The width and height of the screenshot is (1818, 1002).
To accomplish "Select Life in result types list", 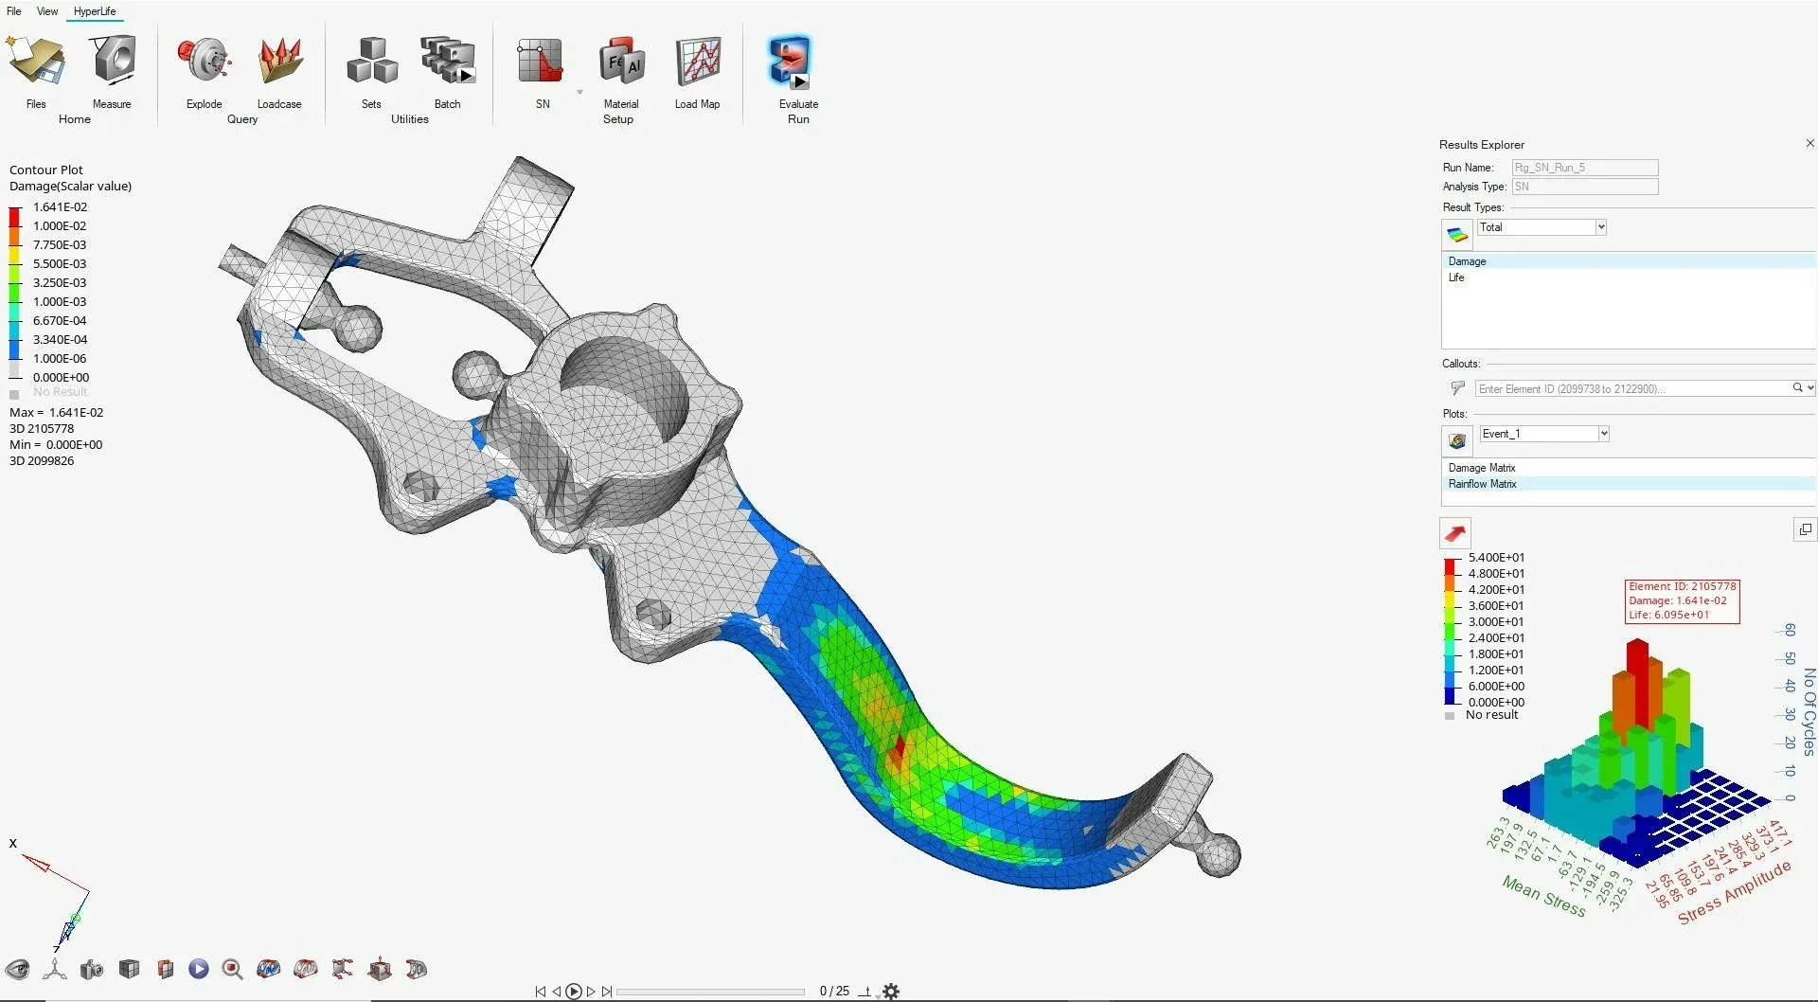I will coord(1629,277).
